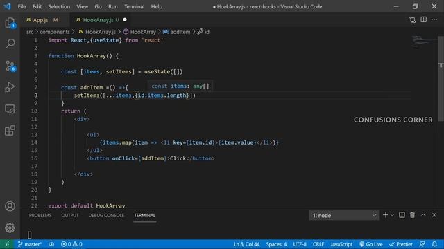Open the Source Control view icon
The image size is (444, 249).
coord(10,66)
